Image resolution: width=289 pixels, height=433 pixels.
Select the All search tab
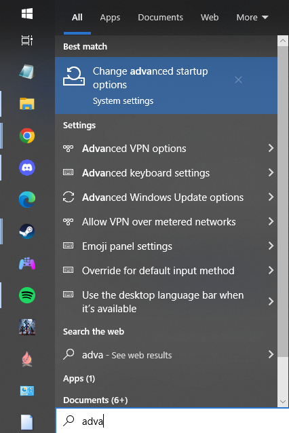77,18
